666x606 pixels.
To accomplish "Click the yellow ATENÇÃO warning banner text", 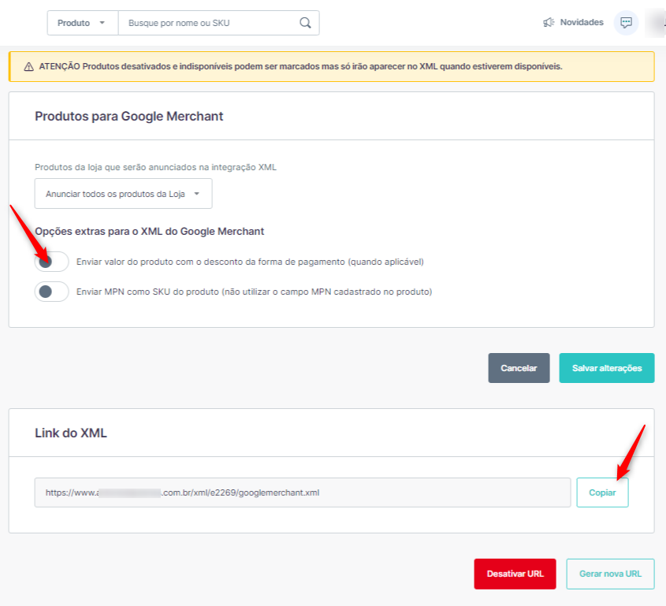I will tap(300, 67).
